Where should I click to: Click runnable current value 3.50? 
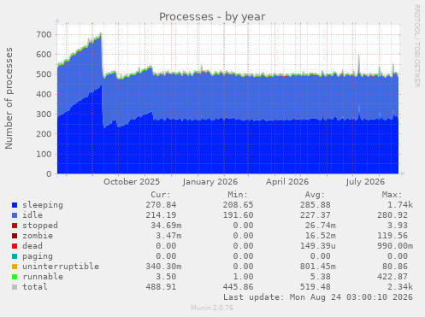pos(166,277)
